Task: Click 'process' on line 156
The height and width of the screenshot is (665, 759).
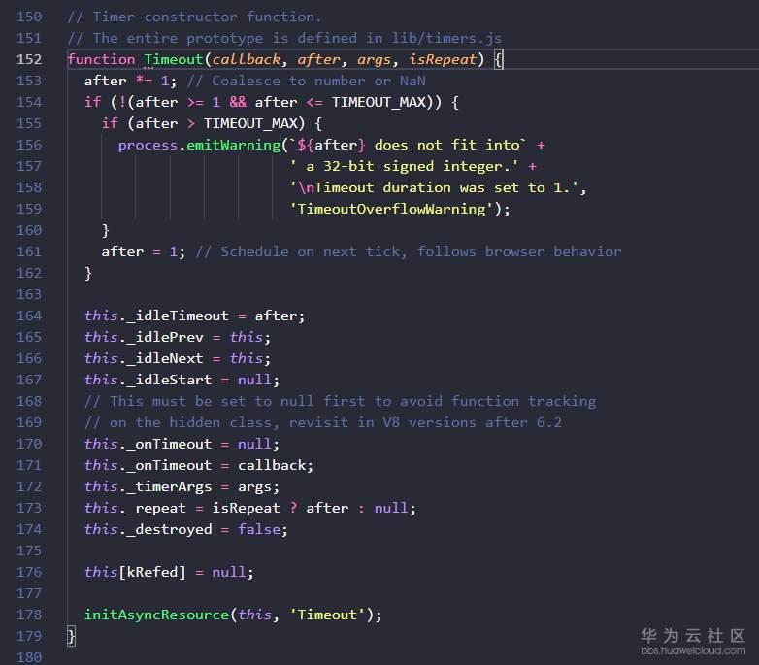Action: point(148,146)
